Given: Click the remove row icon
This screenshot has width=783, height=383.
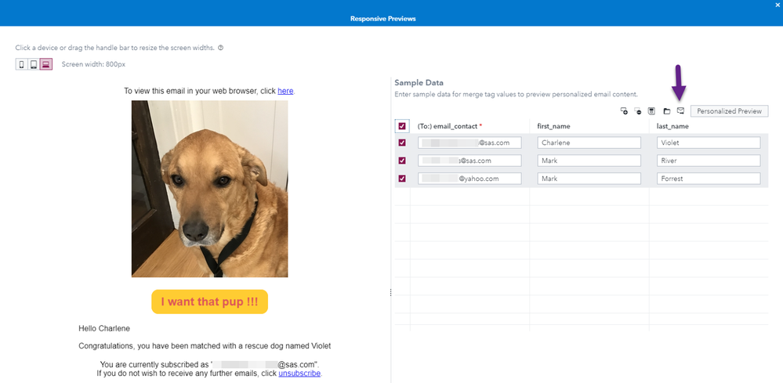Looking at the screenshot, I should 638,111.
